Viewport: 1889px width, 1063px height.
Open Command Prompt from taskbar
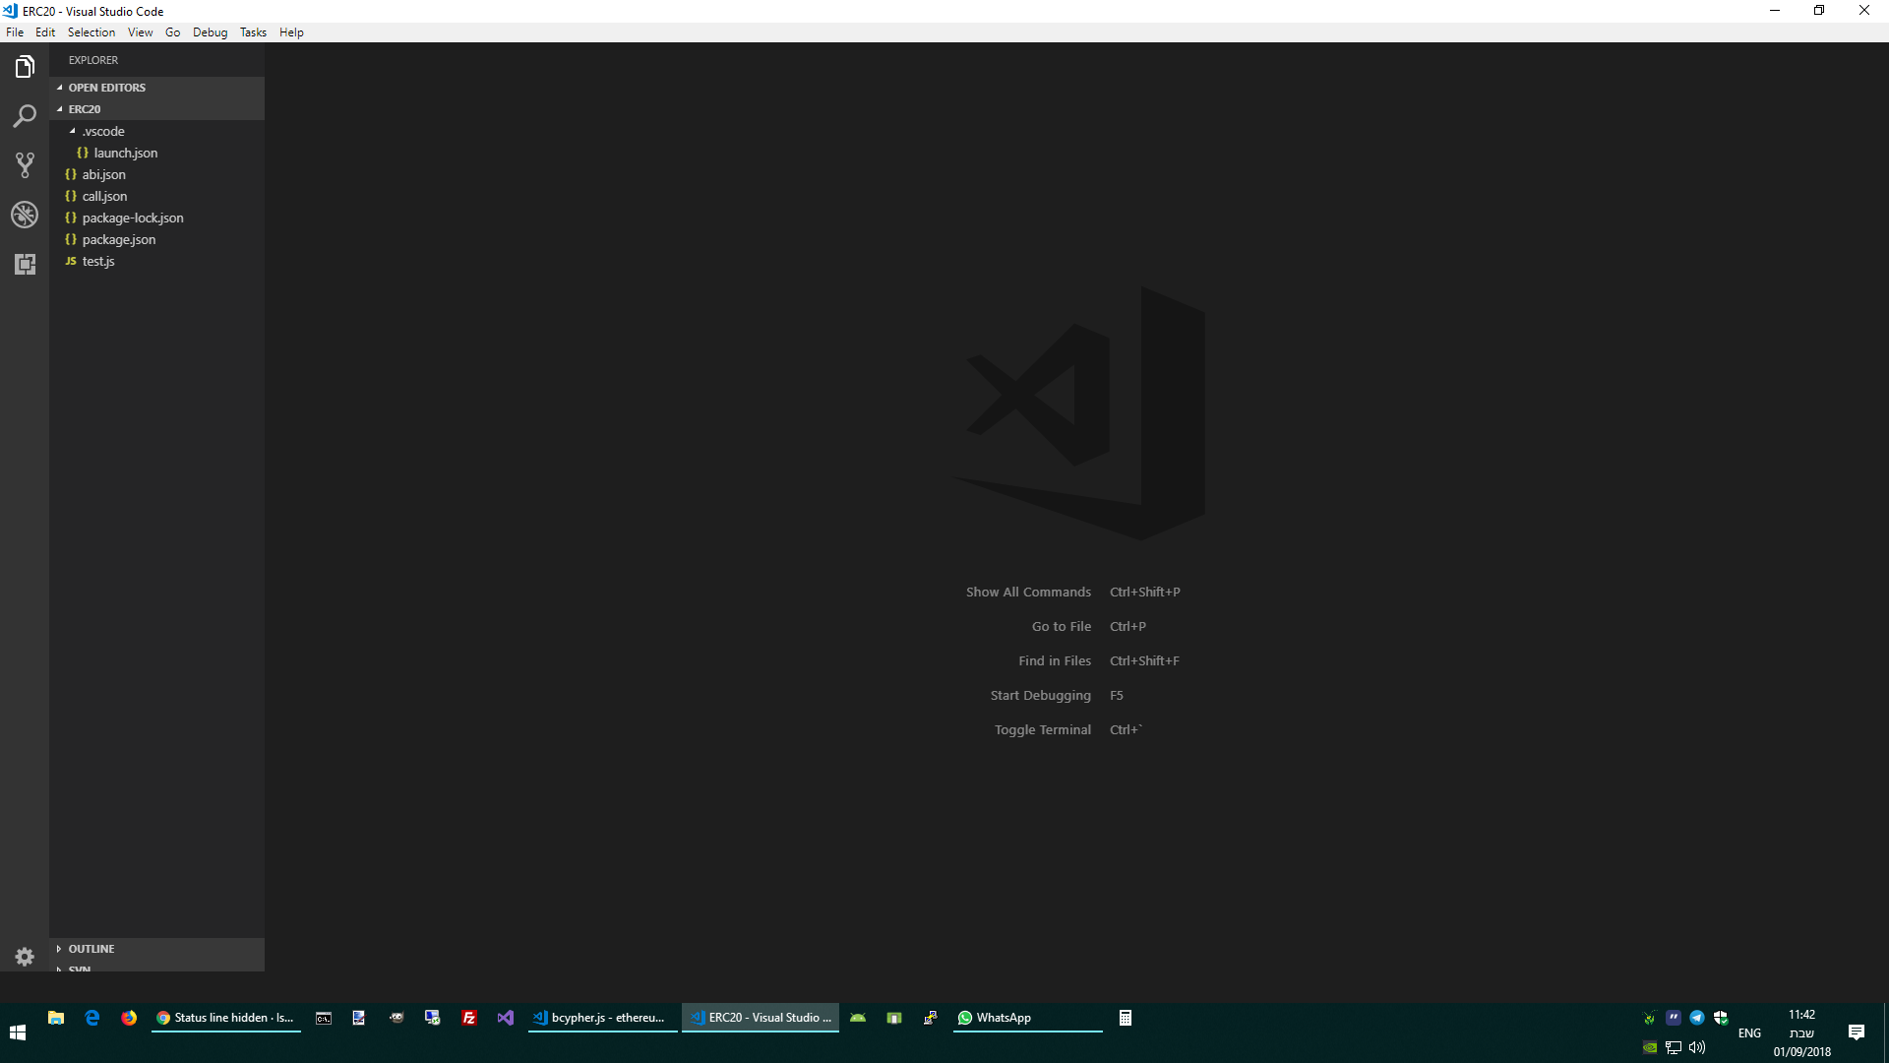point(324,1018)
